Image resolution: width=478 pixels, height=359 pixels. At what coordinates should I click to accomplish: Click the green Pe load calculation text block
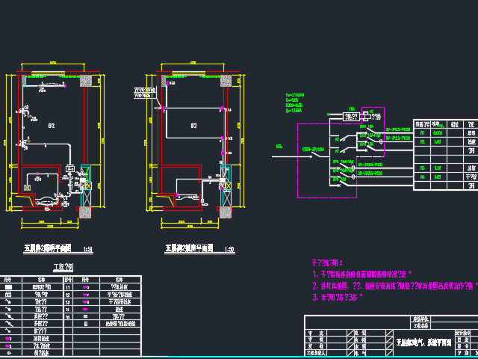295,102
